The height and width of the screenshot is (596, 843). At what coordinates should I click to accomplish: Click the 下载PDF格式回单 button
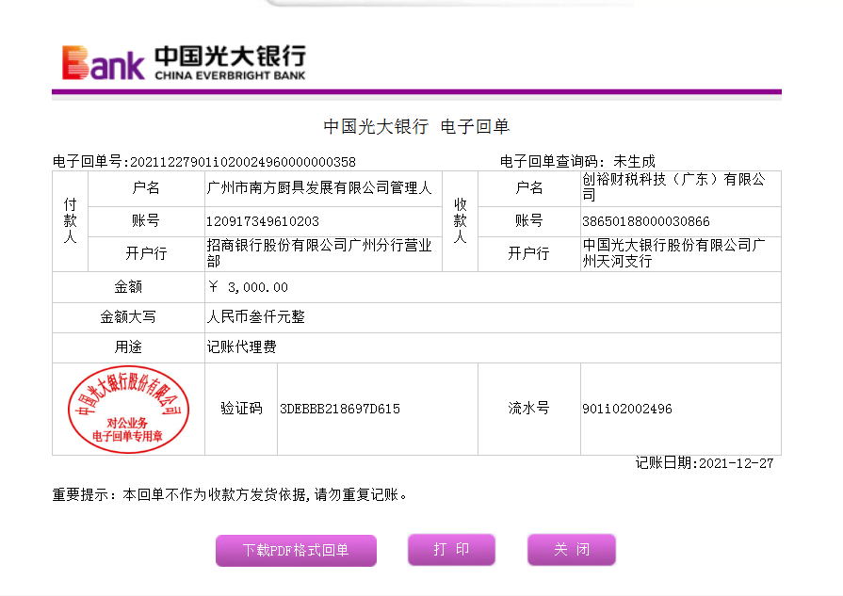[297, 550]
